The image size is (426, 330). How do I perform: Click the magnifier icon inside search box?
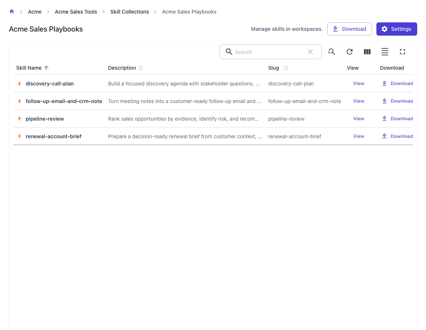tap(229, 52)
